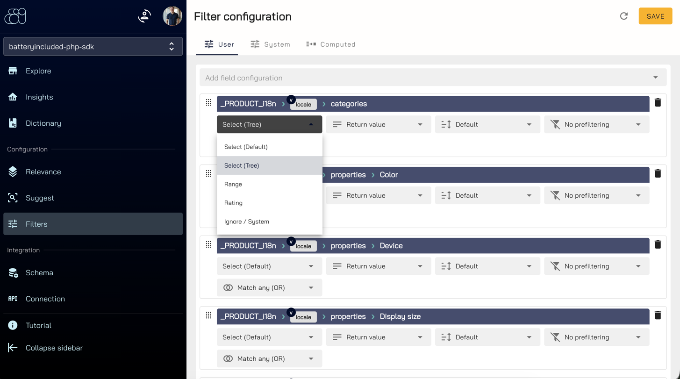The image size is (680, 379).
Task: Switch to the Computed tab
Action: click(331, 44)
